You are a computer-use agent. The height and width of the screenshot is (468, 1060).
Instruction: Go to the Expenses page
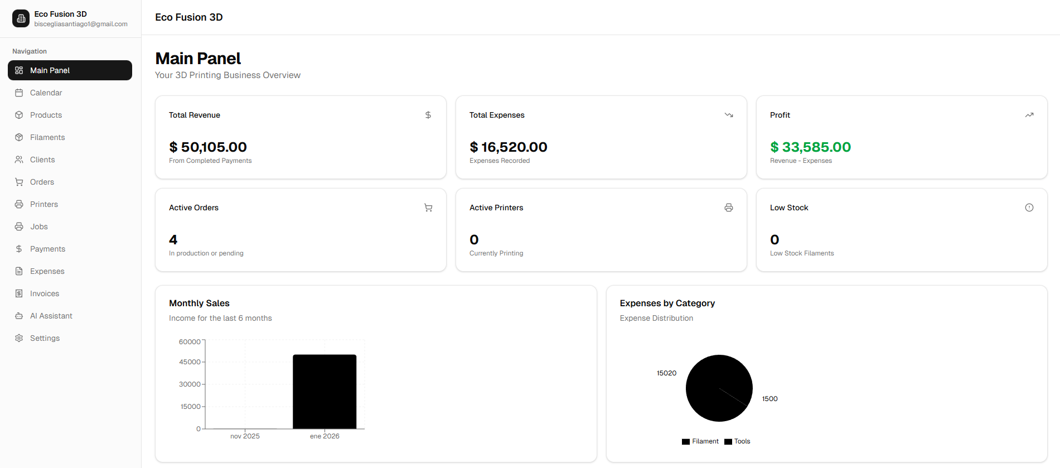tap(70, 271)
